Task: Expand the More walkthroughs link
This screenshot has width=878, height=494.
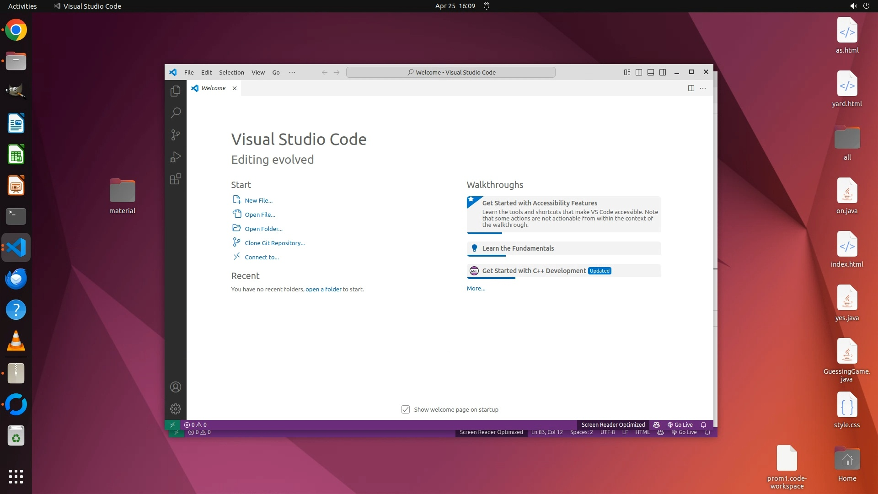Action: pyautogui.click(x=476, y=289)
